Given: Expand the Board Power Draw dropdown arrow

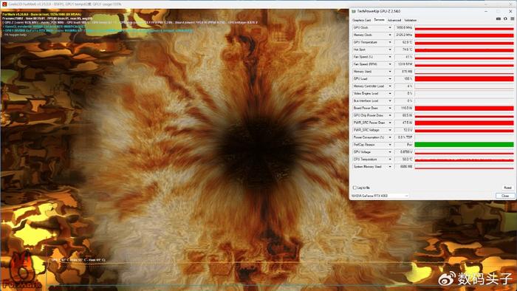Looking at the screenshot, I should pyautogui.click(x=390, y=108).
